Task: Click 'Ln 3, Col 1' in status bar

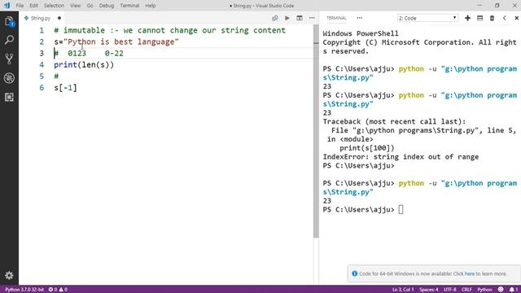Action: tap(403, 290)
